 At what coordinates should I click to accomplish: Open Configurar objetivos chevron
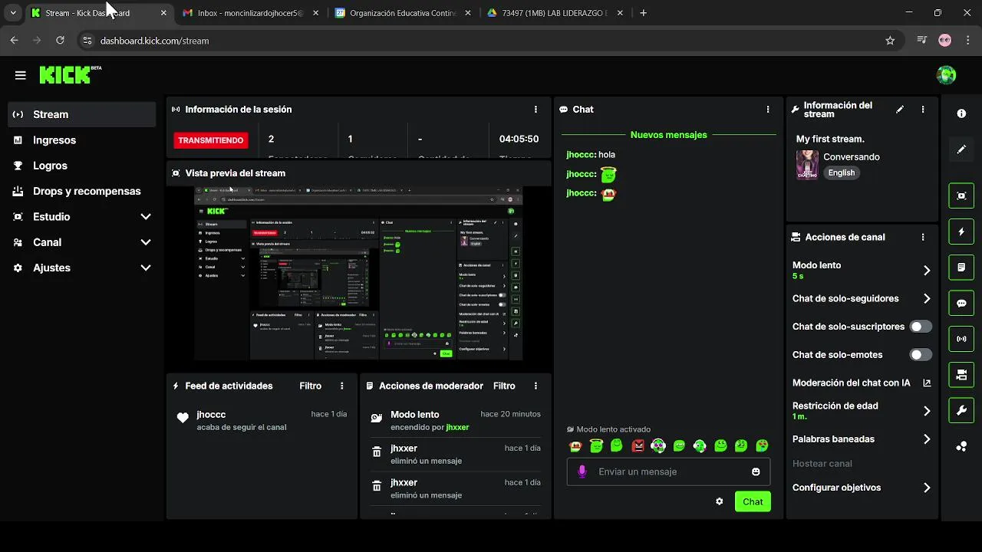point(927,488)
